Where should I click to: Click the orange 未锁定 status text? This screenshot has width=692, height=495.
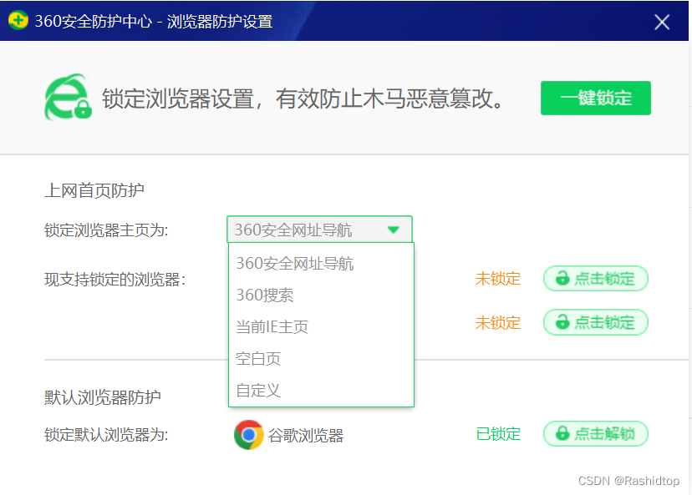click(497, 278)
